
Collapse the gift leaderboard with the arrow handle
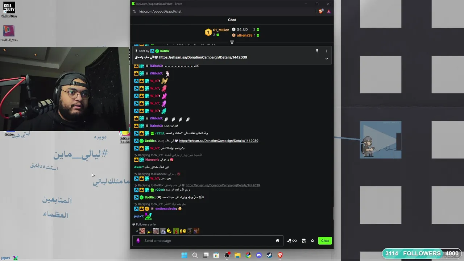(x=232, y=42)
